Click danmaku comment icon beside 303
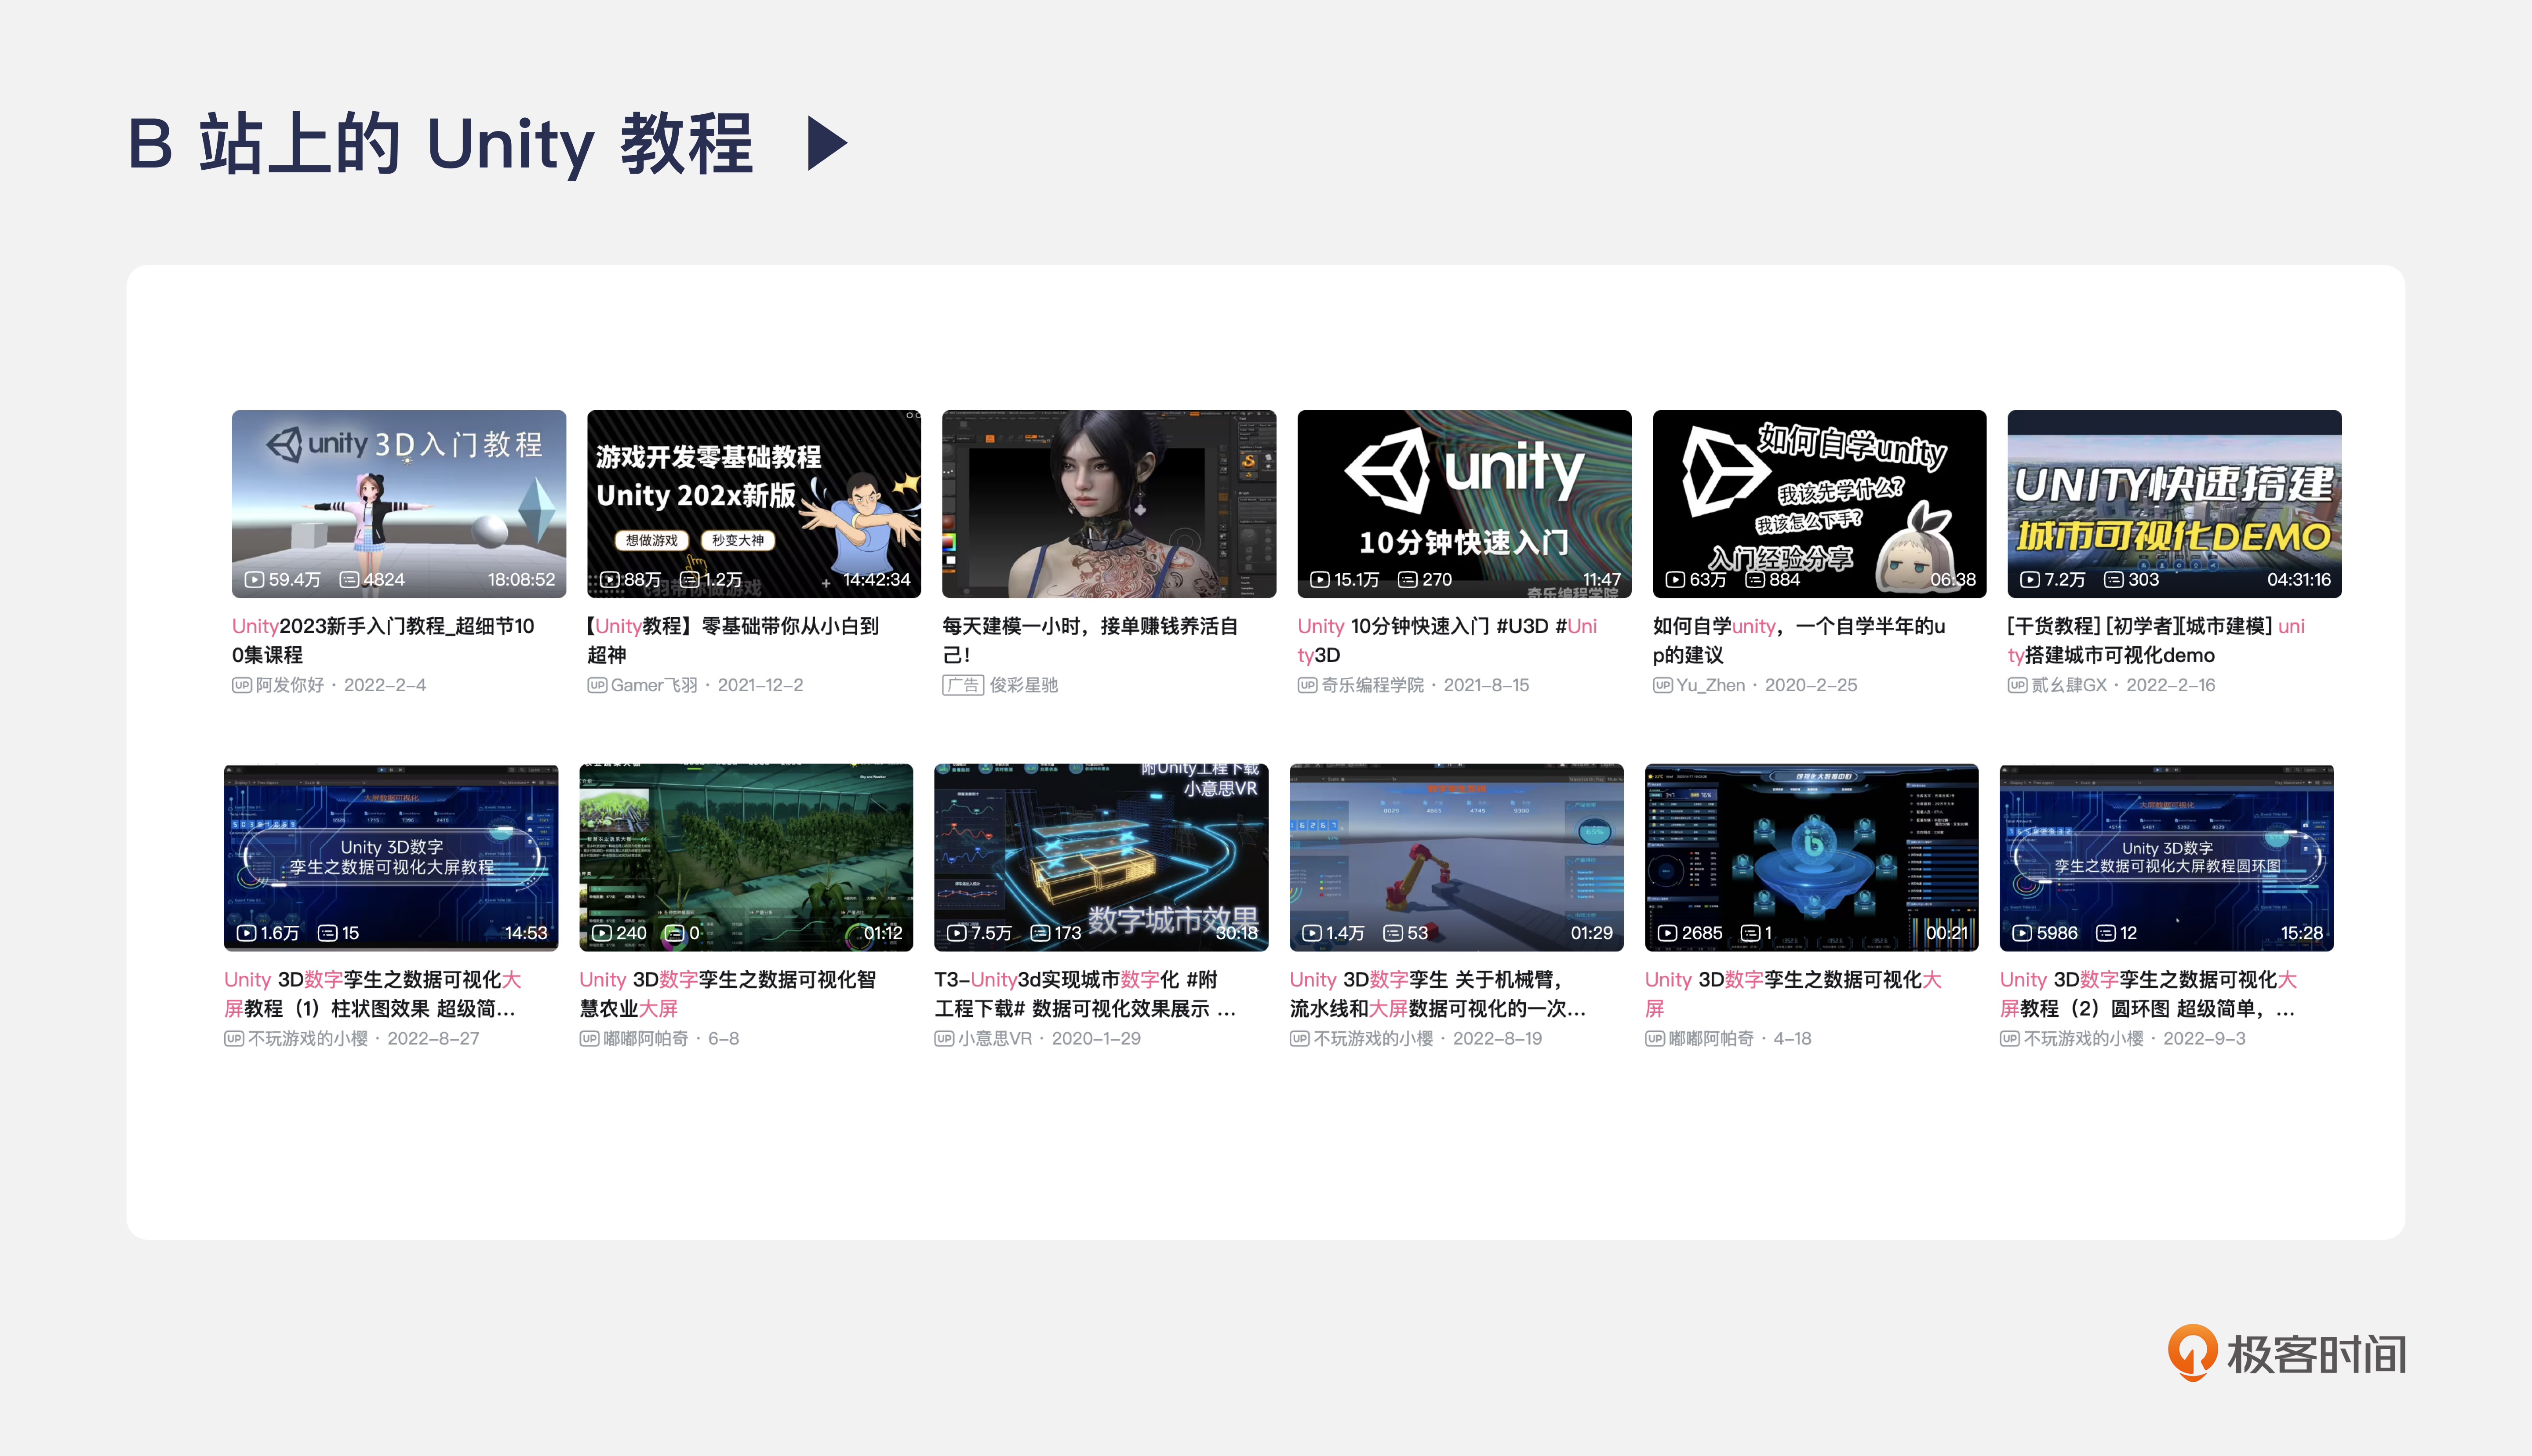The height and width of the screenshot is (1456, 2532). point(2113,580)
